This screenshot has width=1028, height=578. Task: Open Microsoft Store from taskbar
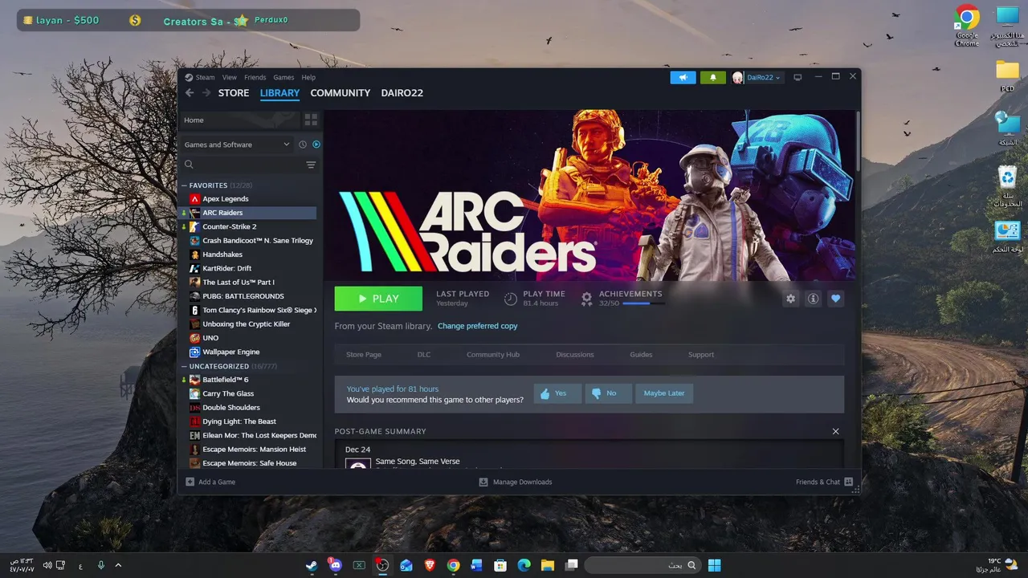pos(500,565)
